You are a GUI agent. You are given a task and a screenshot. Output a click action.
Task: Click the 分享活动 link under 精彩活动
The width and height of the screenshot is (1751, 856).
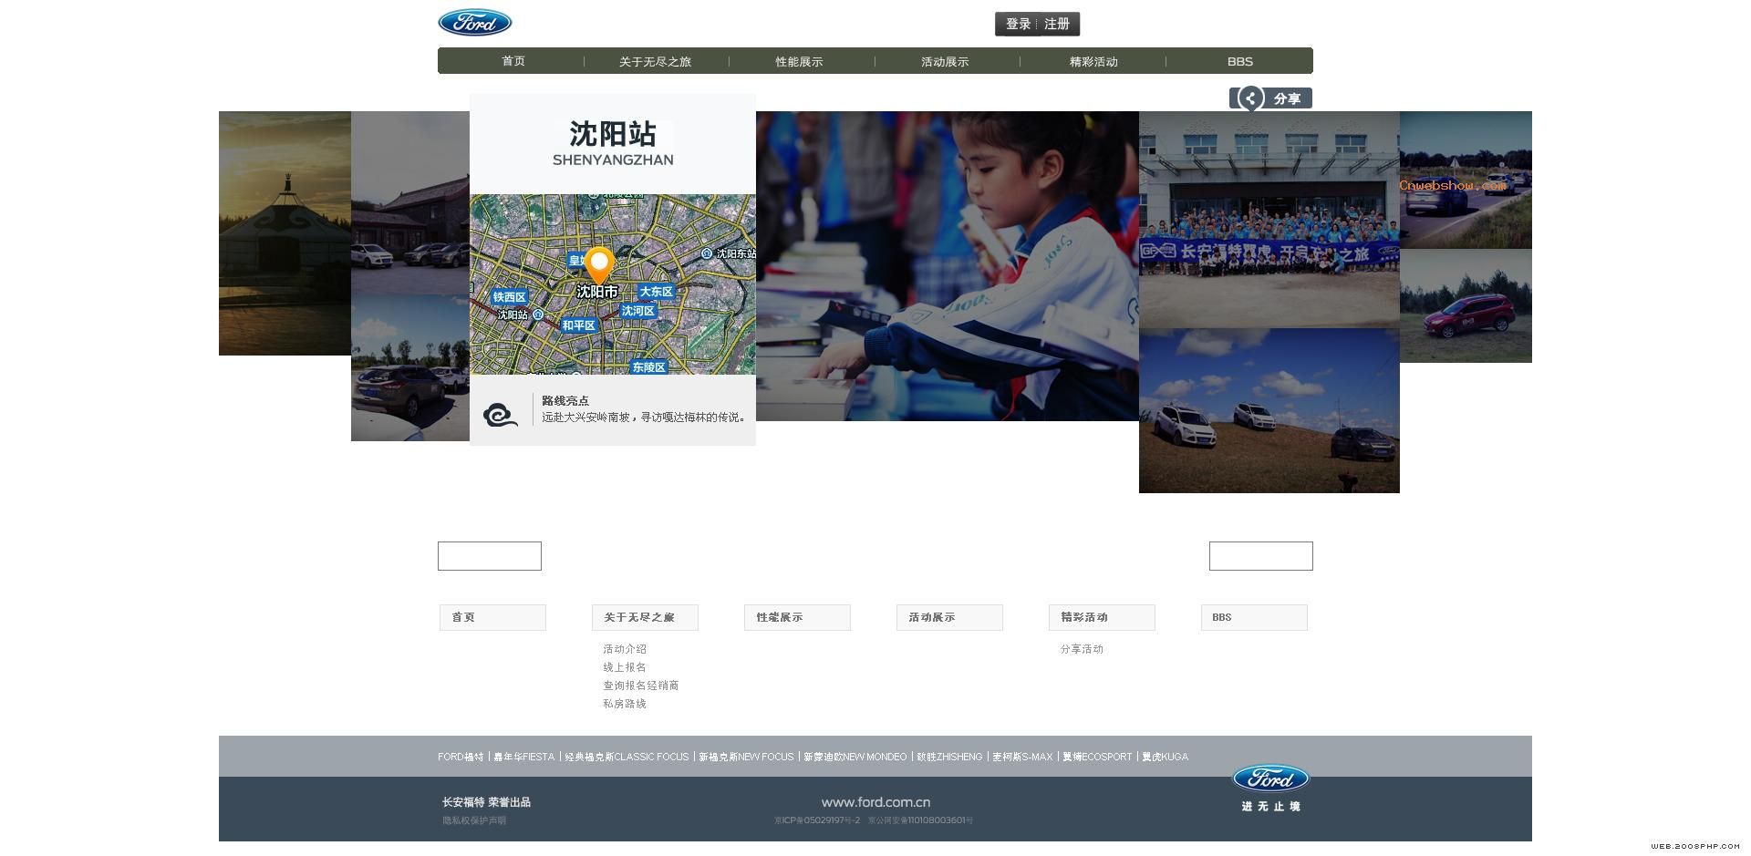tap(1082, 649)
